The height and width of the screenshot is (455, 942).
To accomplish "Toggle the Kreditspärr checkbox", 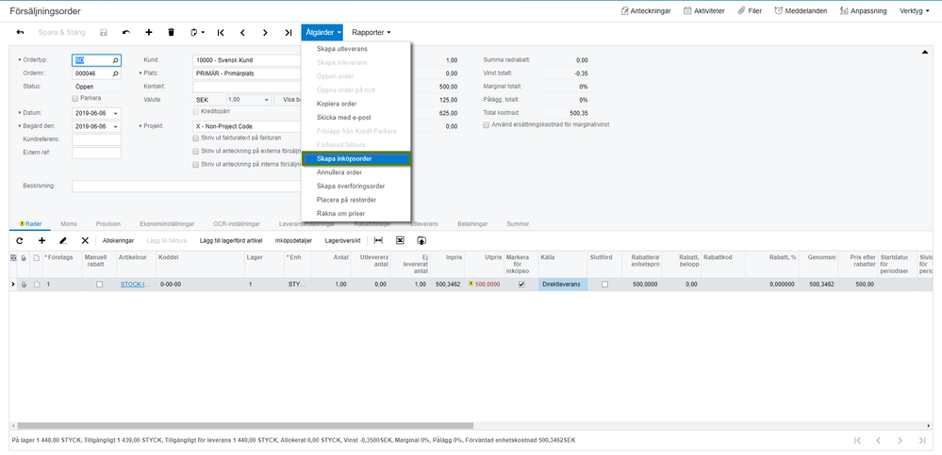I will pos(195,112).
